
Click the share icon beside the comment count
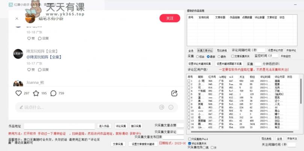(174, 93)
